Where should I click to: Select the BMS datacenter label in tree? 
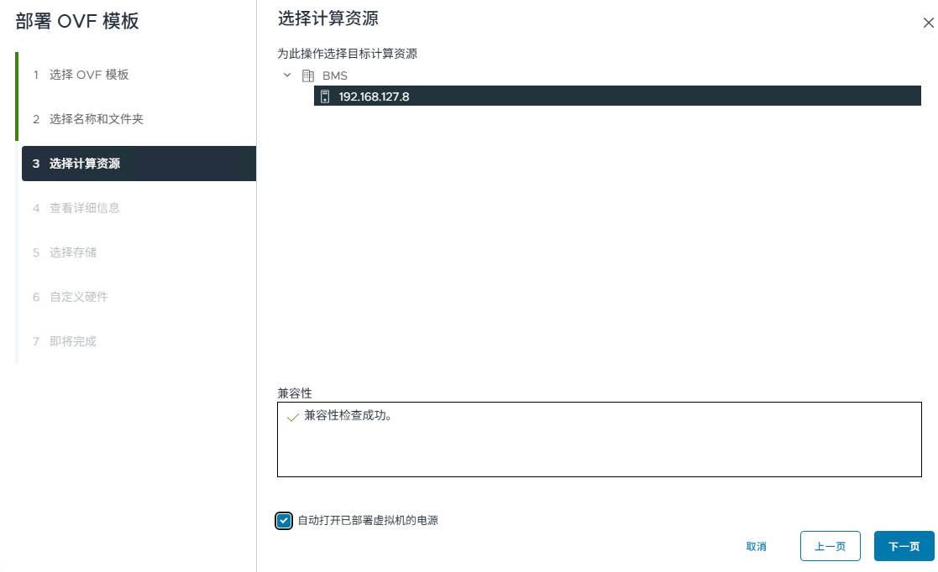[x=334, y=75]
